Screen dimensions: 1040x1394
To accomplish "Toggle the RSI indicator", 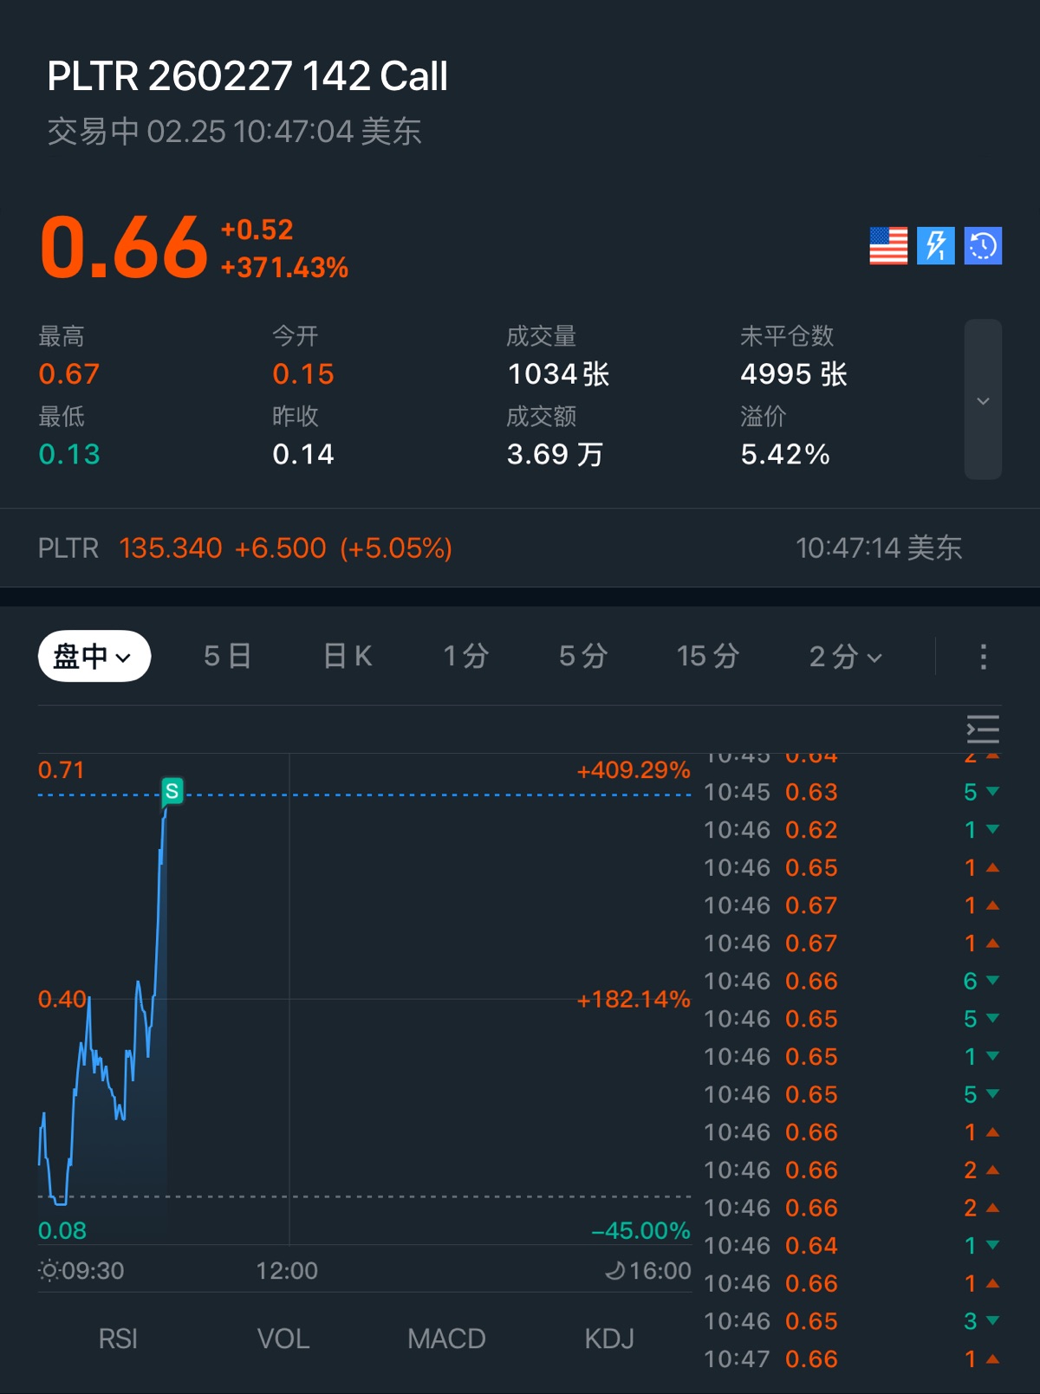I will pos(118,1339).
